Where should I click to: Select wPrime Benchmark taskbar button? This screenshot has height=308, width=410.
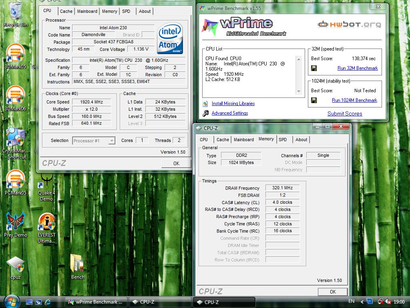96,302
